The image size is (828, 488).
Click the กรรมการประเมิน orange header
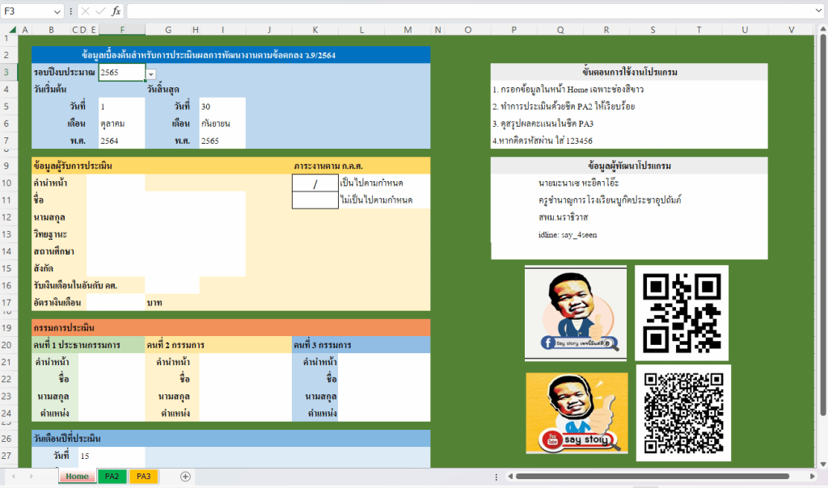click(x=230, y=327)
